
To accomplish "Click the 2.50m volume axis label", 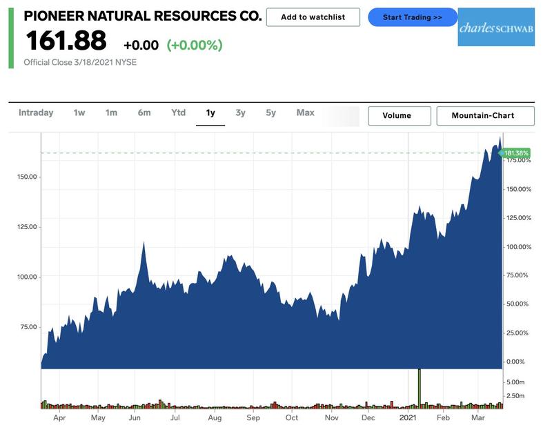I will click(x=515, y=396).
